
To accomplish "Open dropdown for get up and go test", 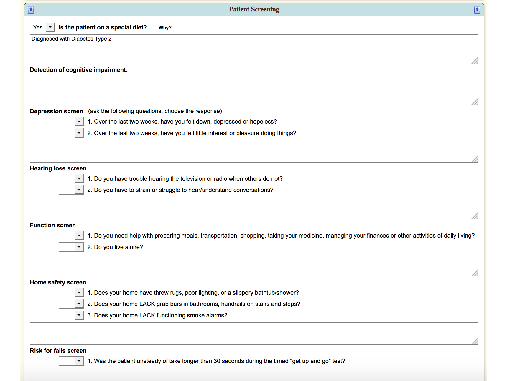I will (x=71, y=361).
